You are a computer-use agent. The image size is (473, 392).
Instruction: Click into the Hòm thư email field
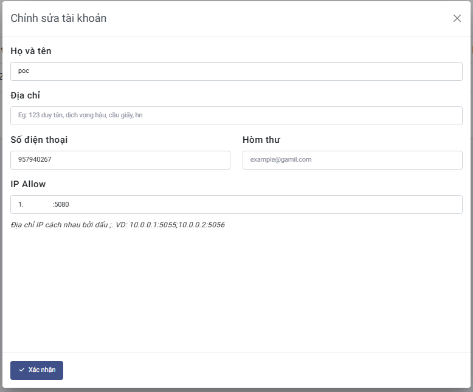click(x=352, y=160)
